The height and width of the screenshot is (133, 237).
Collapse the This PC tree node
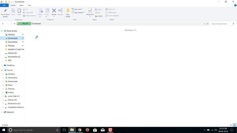coord(2,70)
